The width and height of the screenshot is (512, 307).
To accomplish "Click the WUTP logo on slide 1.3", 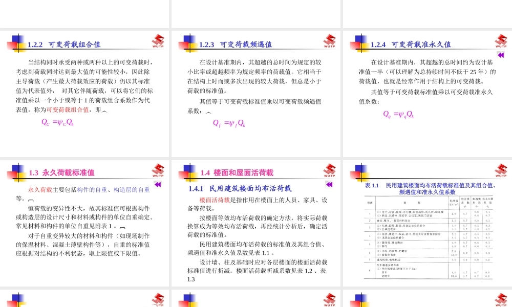I will point(158,170).
